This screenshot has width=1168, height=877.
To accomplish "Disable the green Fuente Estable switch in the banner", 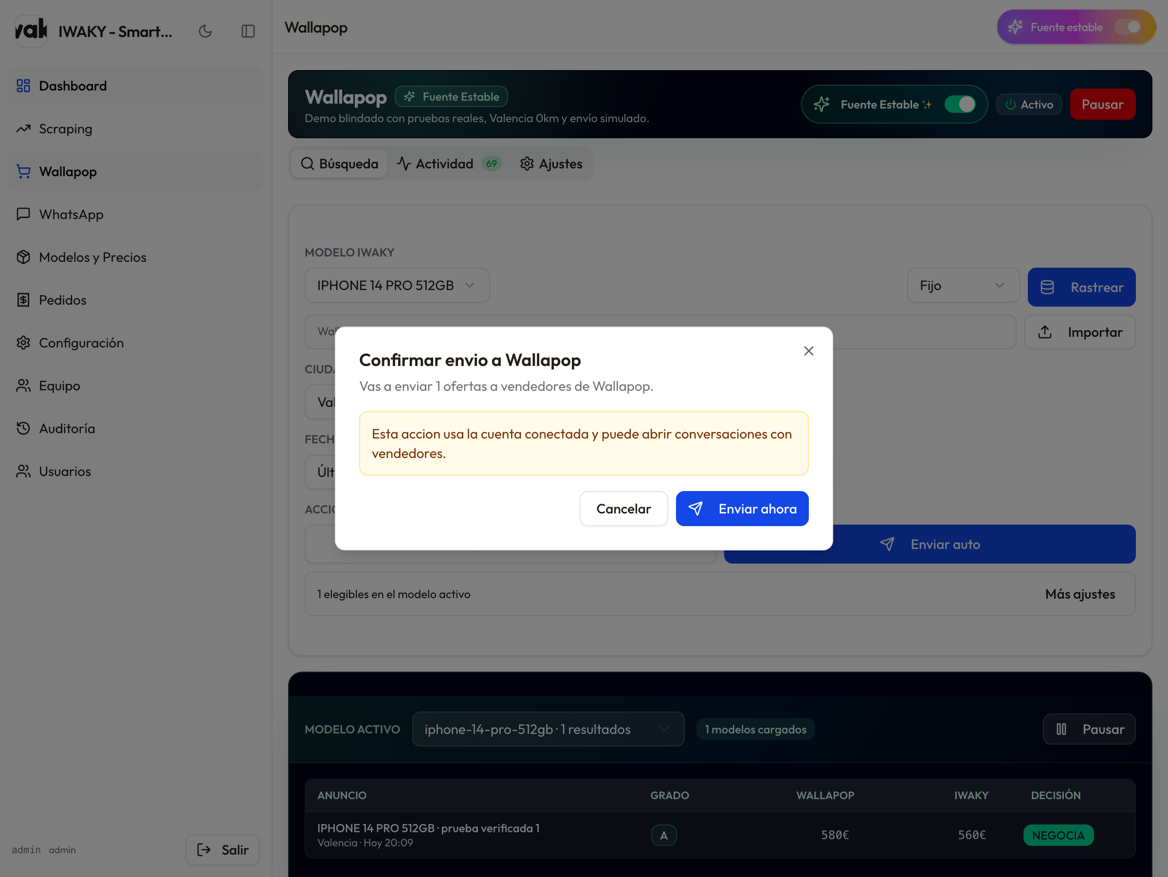I will pyautogui.click(x=960, y=104).
